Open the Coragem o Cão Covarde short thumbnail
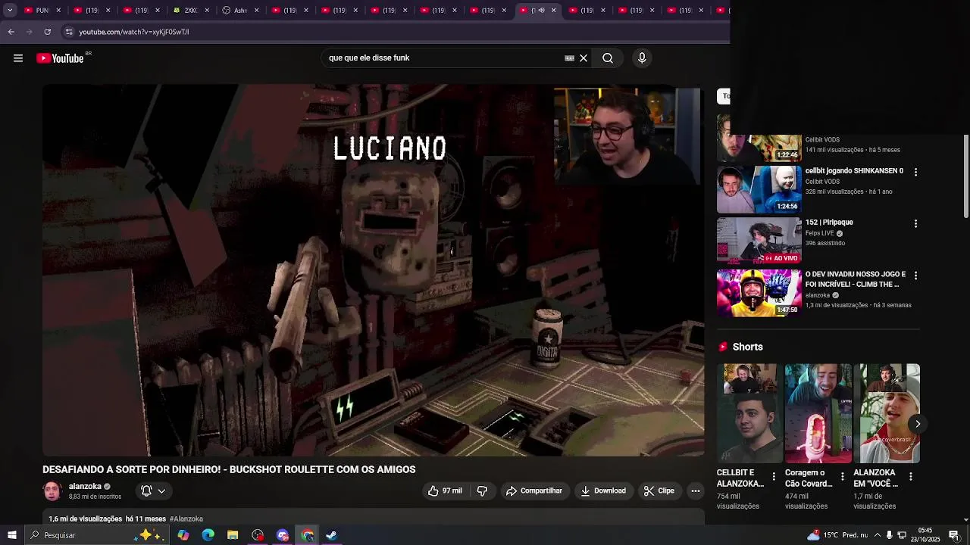The width and height of the screenshot is (970, 545). [818, 413]
